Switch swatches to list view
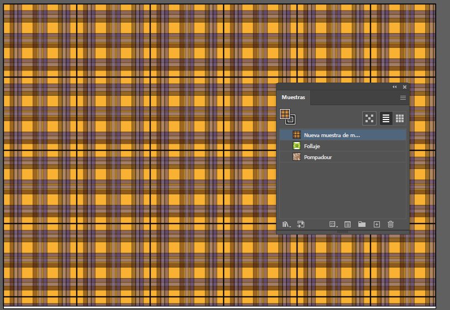 pyautogui.click(x=386, y=118)
